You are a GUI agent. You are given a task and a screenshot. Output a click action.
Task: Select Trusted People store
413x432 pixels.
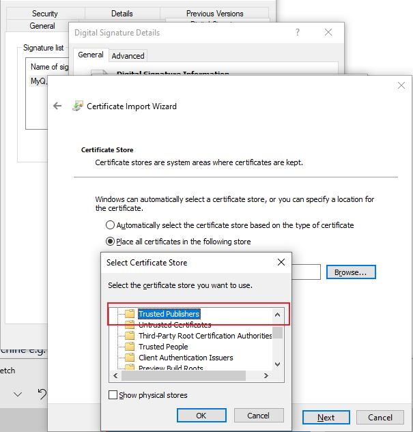pos(163,346)
